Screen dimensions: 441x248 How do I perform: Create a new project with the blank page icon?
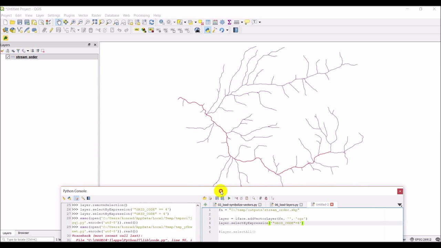coord(5,22)
